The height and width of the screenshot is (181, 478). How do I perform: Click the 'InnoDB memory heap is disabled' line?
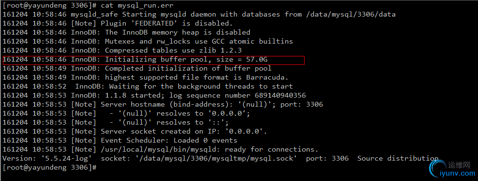126,32
